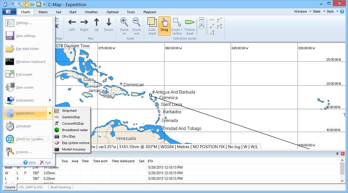Click the boat with red X icon
Viewport: 348px width, 193px height.
click(212, 20)
